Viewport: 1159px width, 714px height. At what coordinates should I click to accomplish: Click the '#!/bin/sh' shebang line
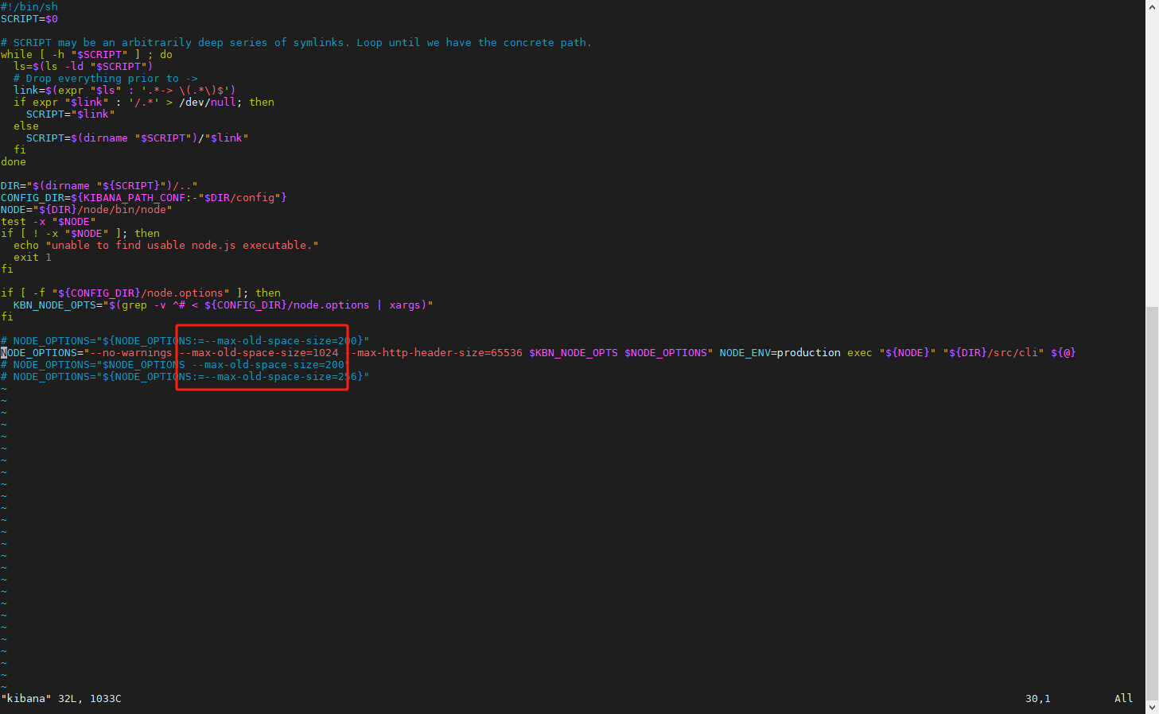pos(29,6)
